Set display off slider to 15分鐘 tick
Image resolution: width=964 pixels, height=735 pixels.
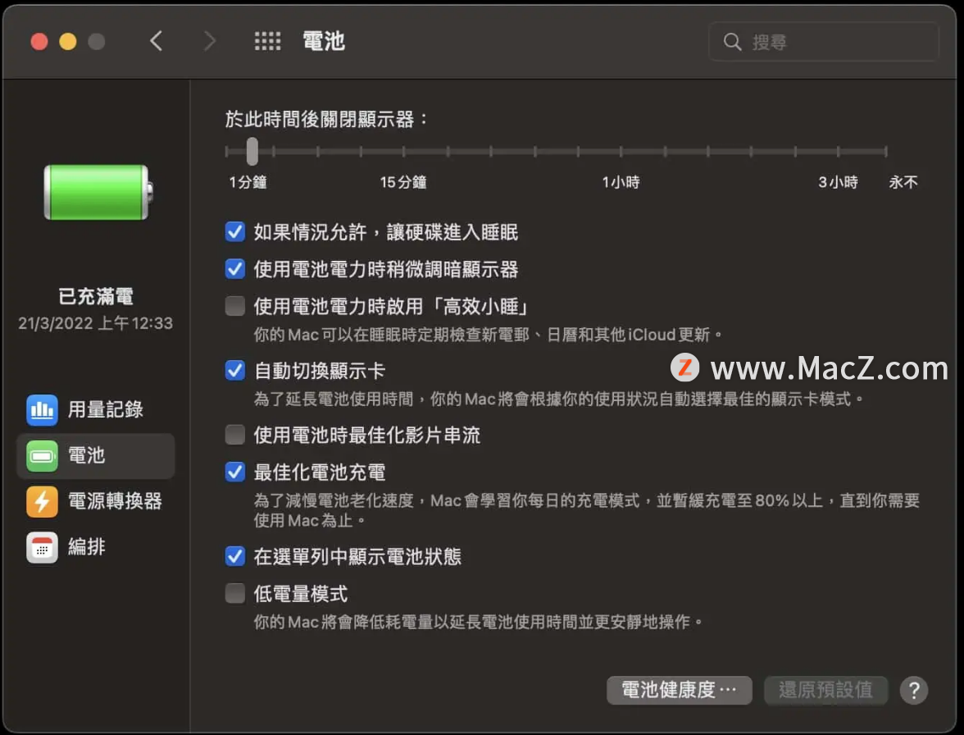tap(404, 151)
